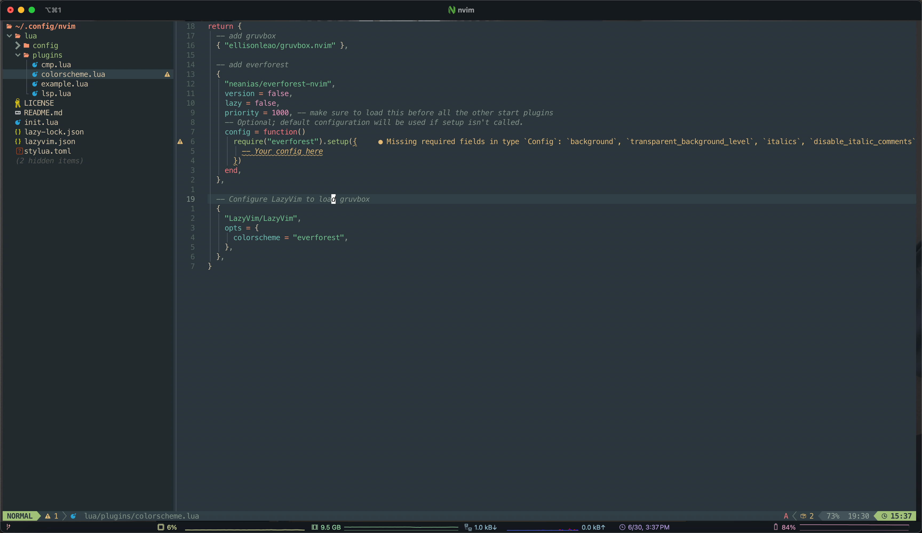Screen dimensions: 922x533
Task: Open init.lua in the file tree
Action: point(41,122)
